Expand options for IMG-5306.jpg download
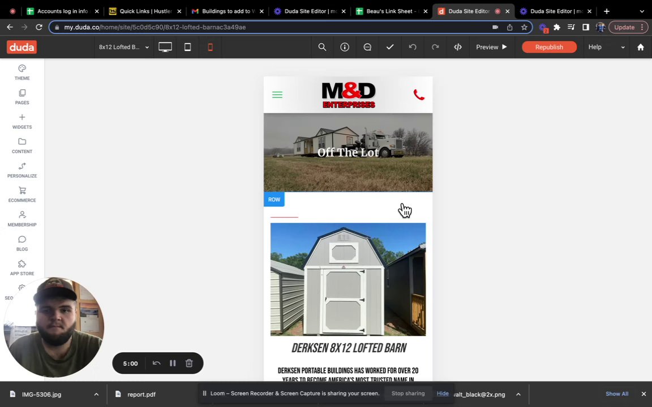Image resolution: width=652 pixels, height=407 pixels. click(96, 394)
